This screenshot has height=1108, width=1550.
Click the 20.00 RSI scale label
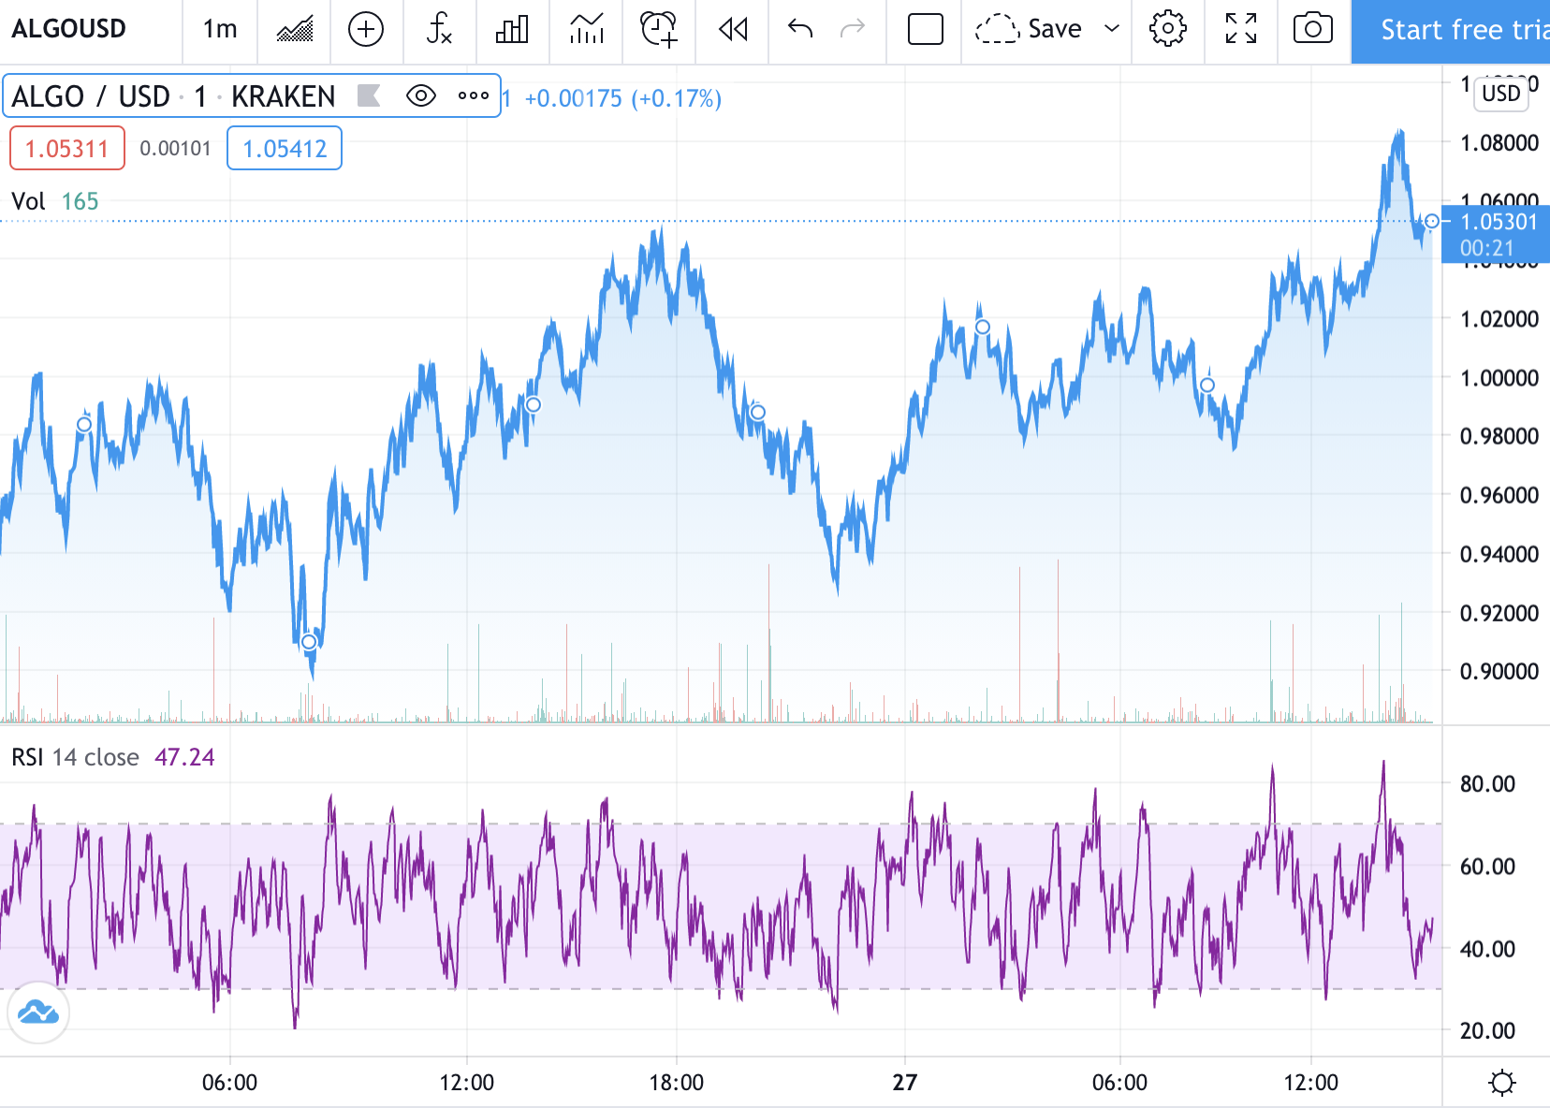tap(1487, 1030)
